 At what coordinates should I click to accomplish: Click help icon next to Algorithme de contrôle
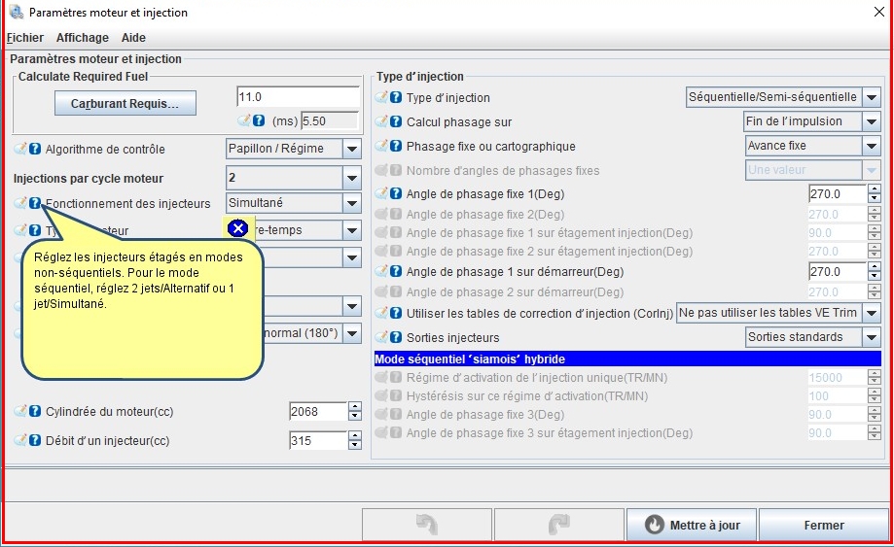[35, 150]
